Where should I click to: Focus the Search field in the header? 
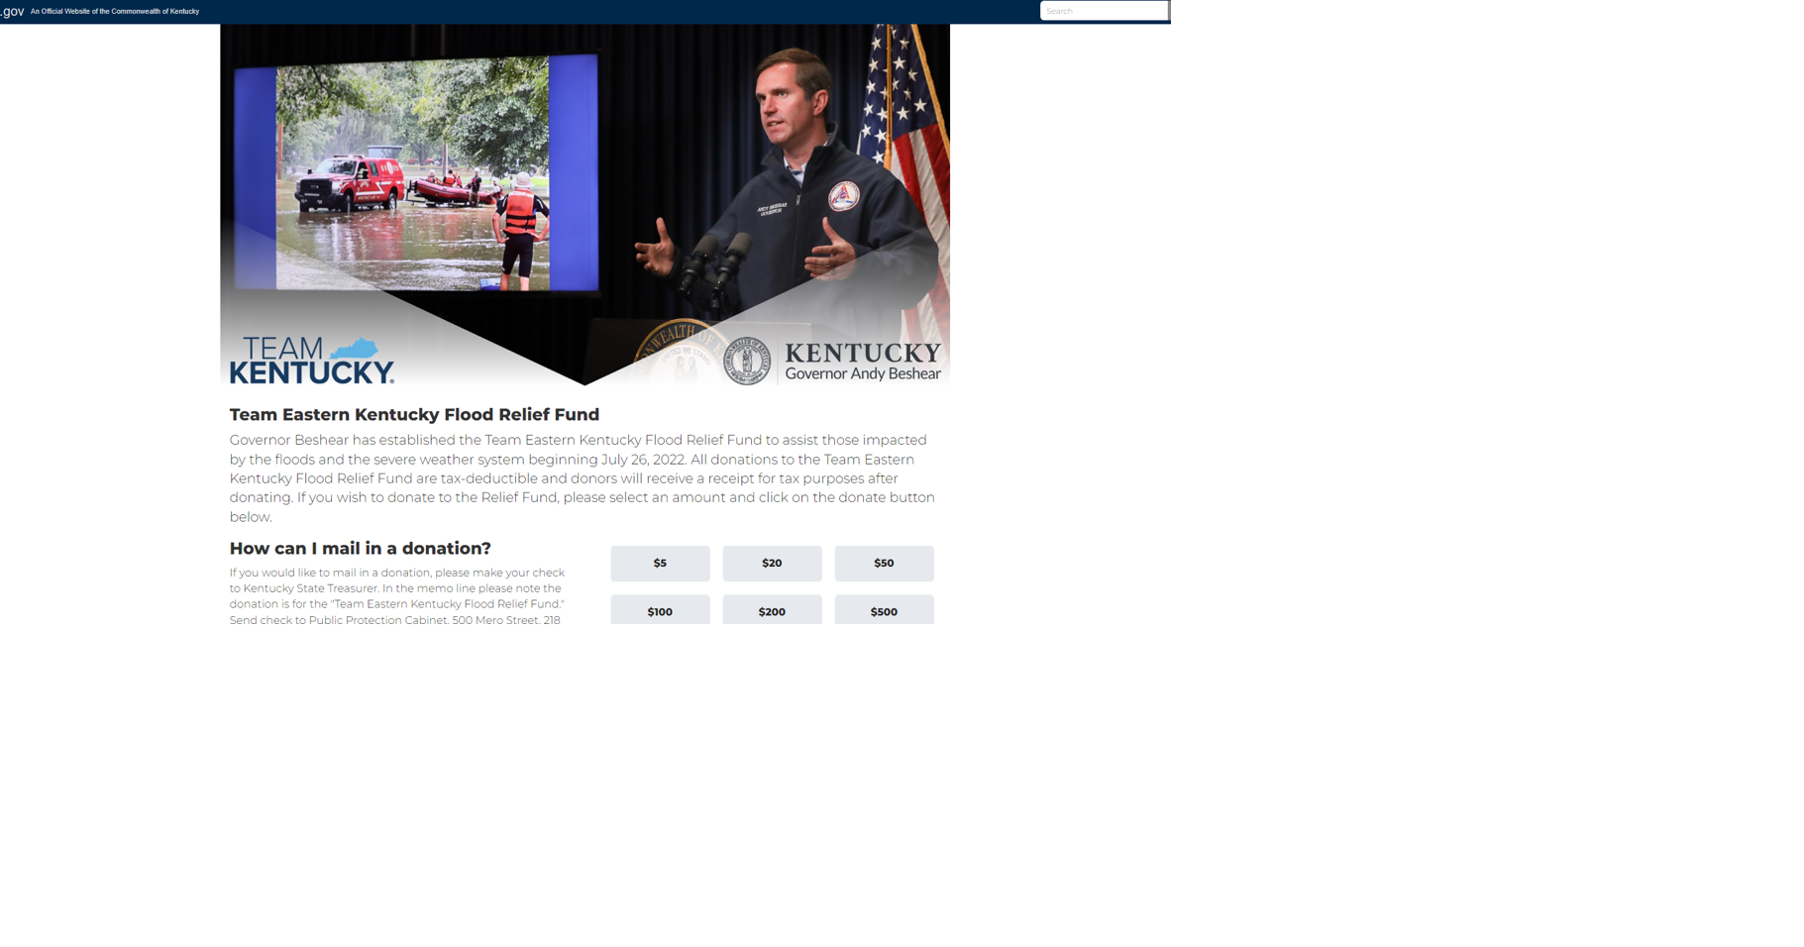[x=1103, y=11]
